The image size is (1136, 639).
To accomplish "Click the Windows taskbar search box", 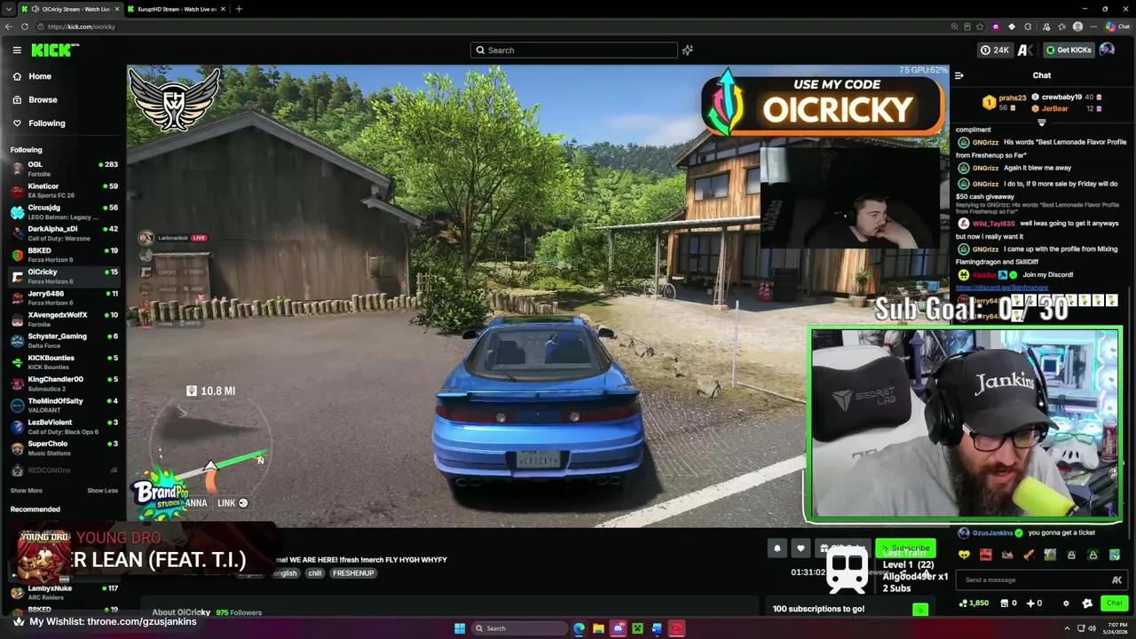I will coord(517,628).
